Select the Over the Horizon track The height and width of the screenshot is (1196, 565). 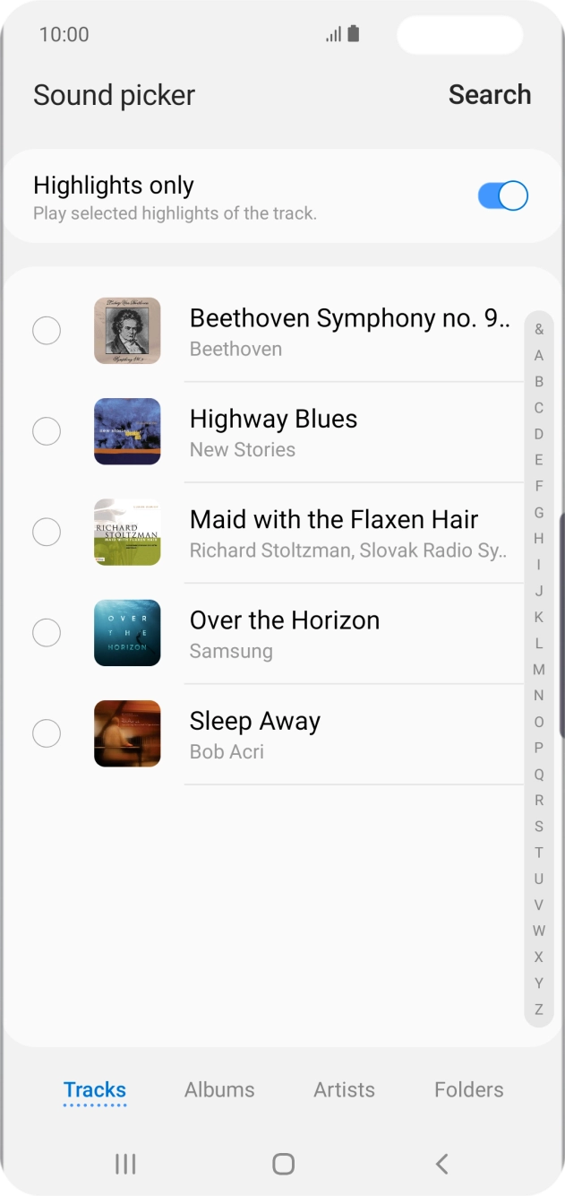tap(47, 633)
